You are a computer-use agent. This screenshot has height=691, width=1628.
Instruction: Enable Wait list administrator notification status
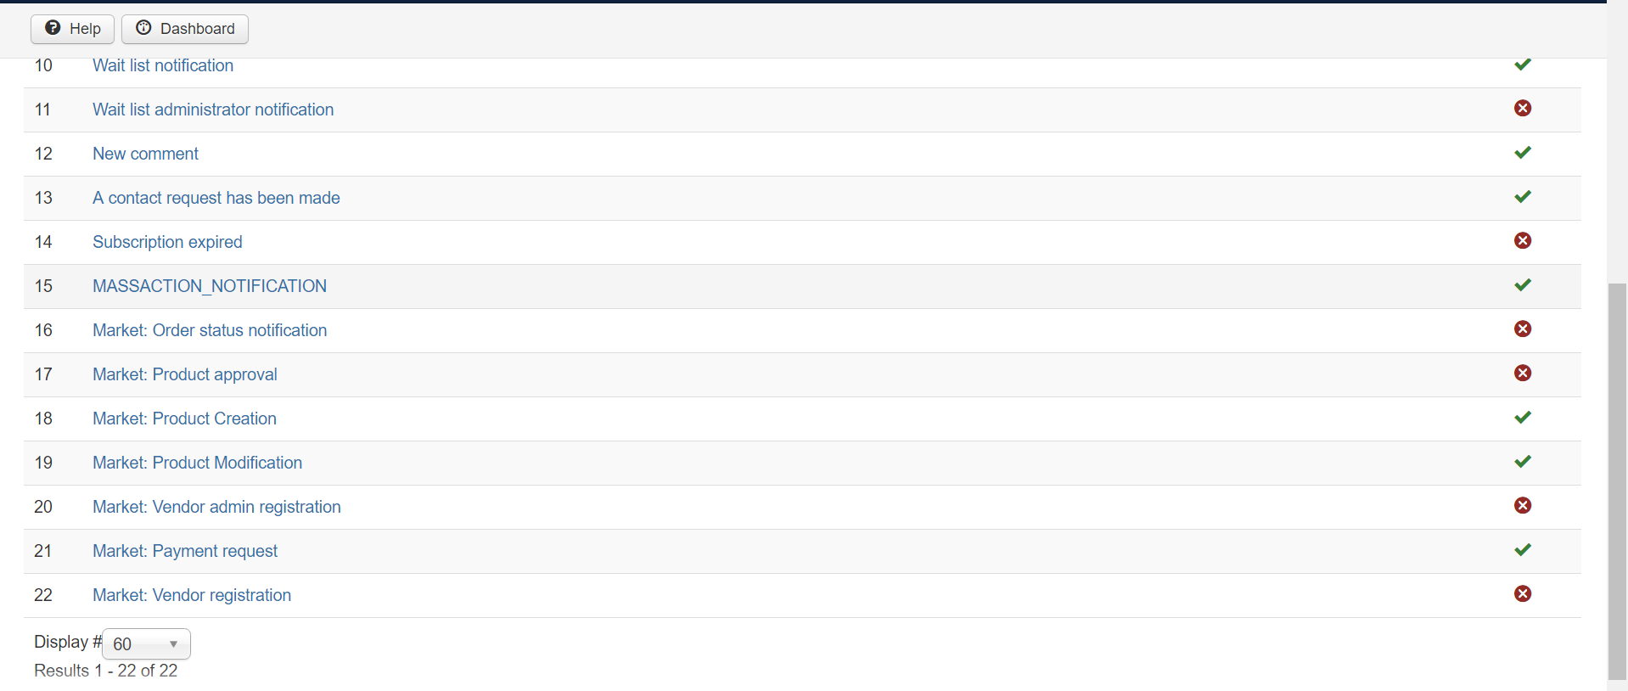pos(1522,109)
